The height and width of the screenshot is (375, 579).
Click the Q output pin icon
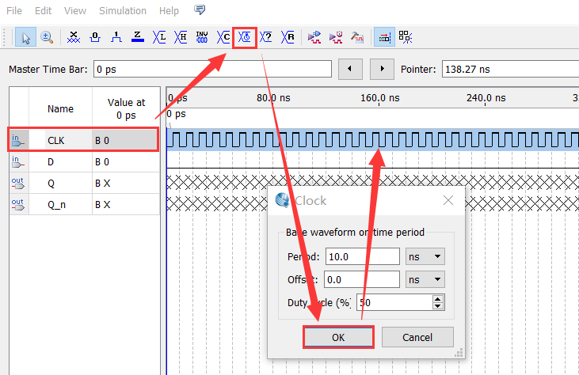pos(17,184)
